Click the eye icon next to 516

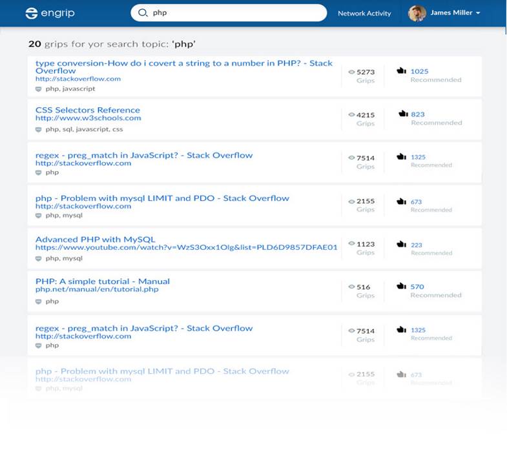pos(351,287)
